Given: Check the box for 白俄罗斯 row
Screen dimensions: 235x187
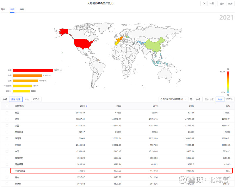Looking at the screenshot, I should click(7, 158).
